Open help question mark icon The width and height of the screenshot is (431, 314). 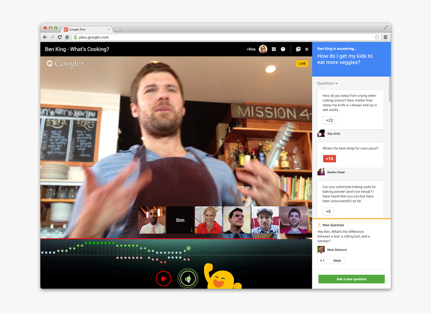click(x=283, y=49)
